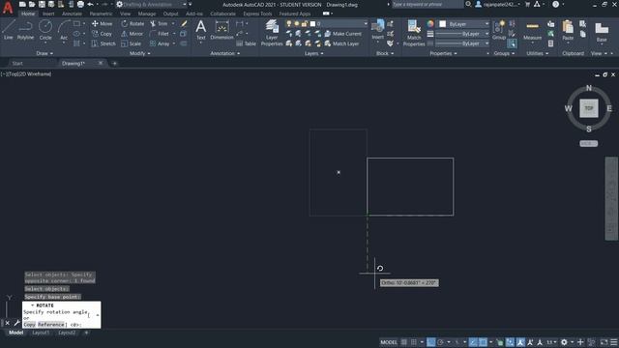Switch to the Parametric ribbon tab

coord(101,14)
